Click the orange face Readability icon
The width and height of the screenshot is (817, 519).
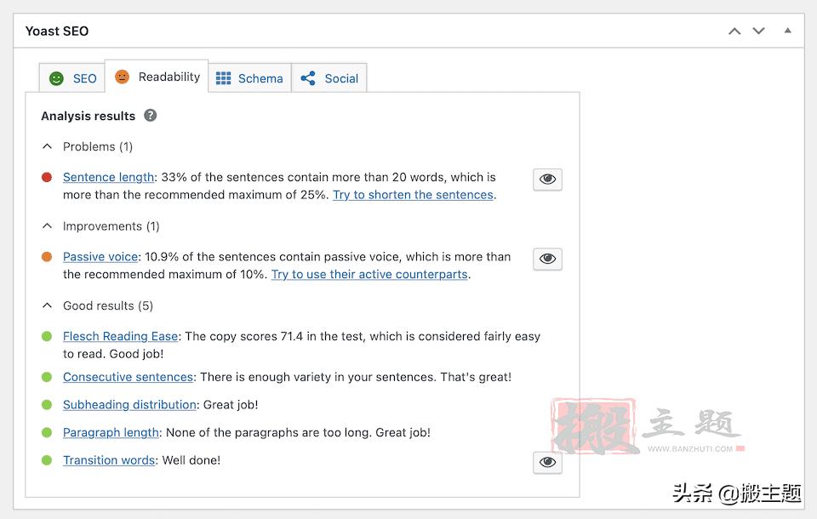tap(123, 77)
